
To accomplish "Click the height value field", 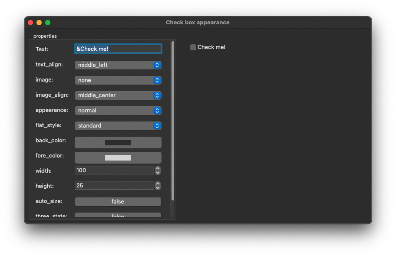I will 114,186.
